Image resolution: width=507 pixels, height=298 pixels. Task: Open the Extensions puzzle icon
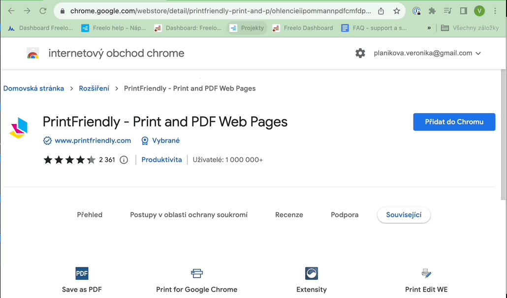(x=432, y=11)
